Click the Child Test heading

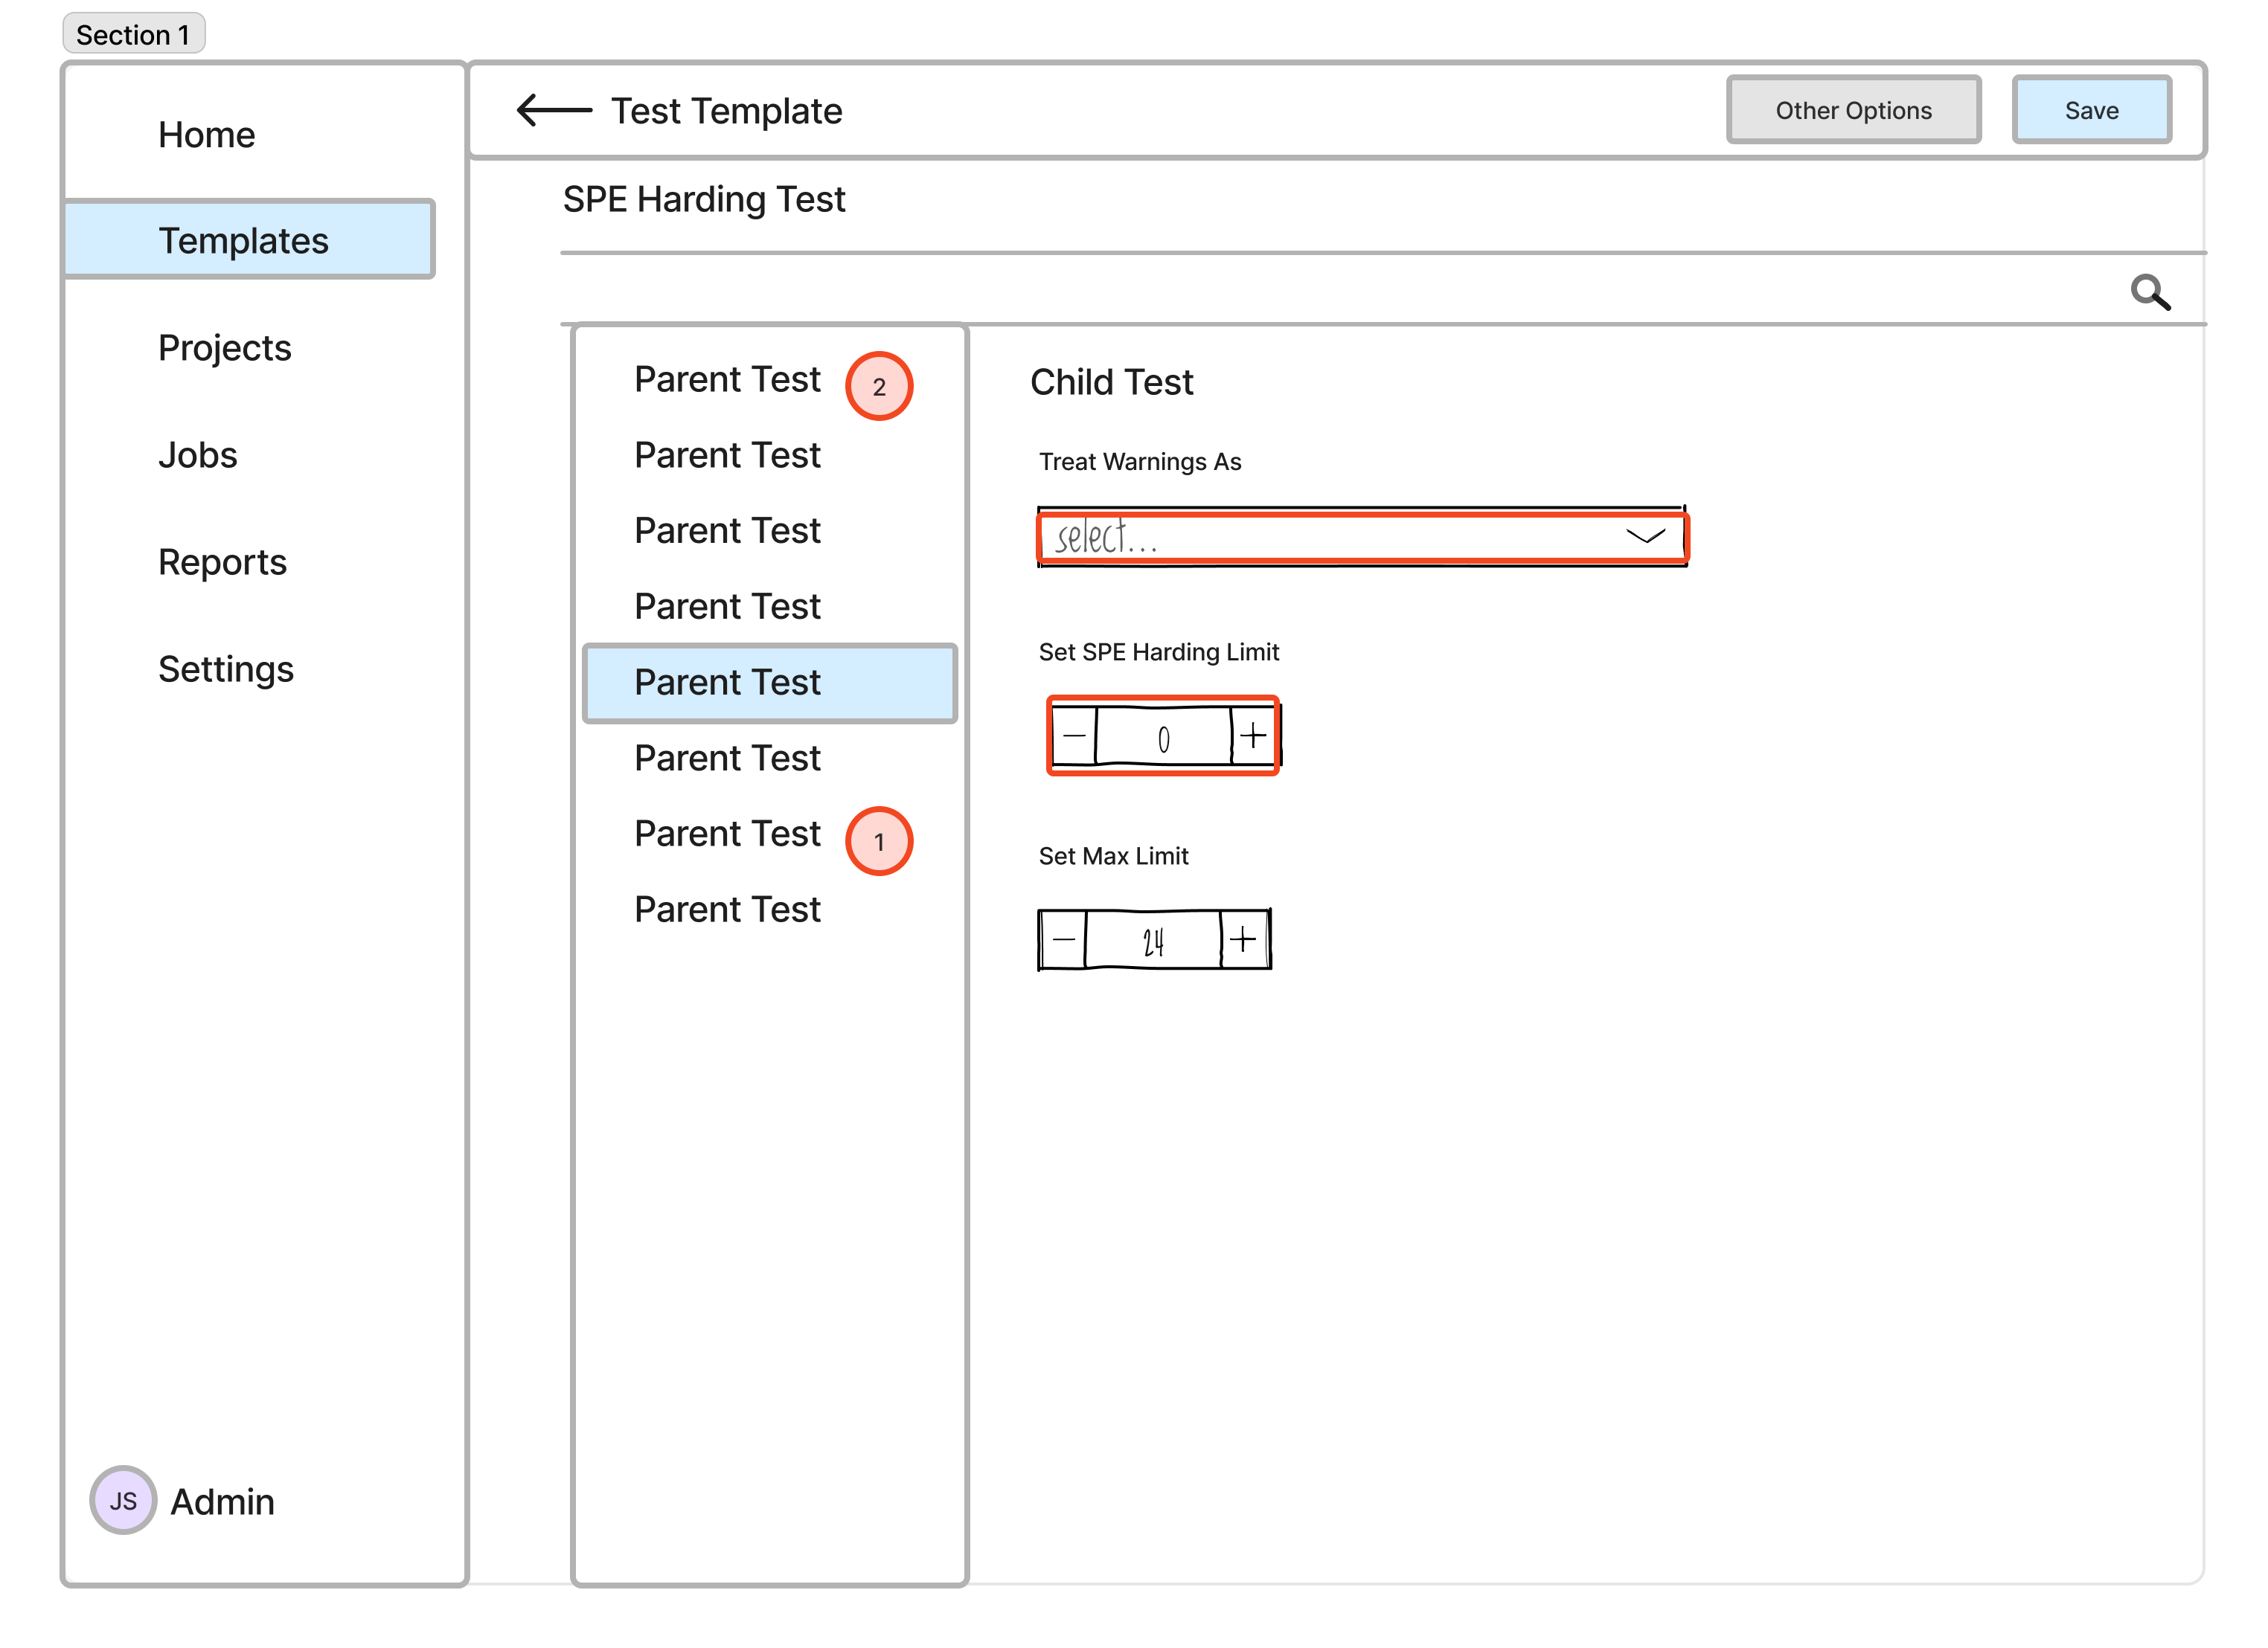coord(1112,382)
